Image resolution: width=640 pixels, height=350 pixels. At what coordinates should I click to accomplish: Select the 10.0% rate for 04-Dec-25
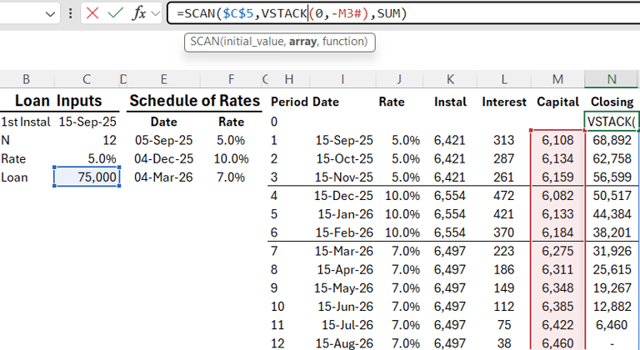(x=231, y=158)
